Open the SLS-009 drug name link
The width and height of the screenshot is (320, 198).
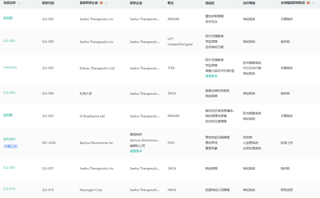(9, 41)
